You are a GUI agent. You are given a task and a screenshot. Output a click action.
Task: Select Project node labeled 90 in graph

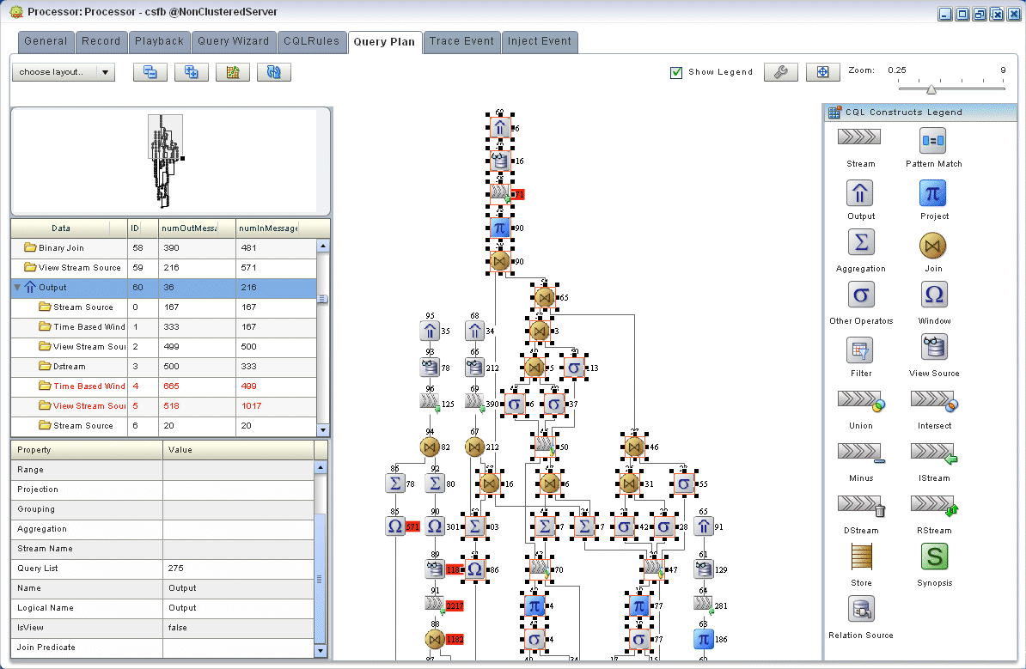(500, 228)
